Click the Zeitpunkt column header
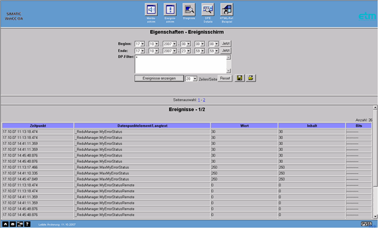The height and width of the screenshot is (228, 378). tap(38, 126)
